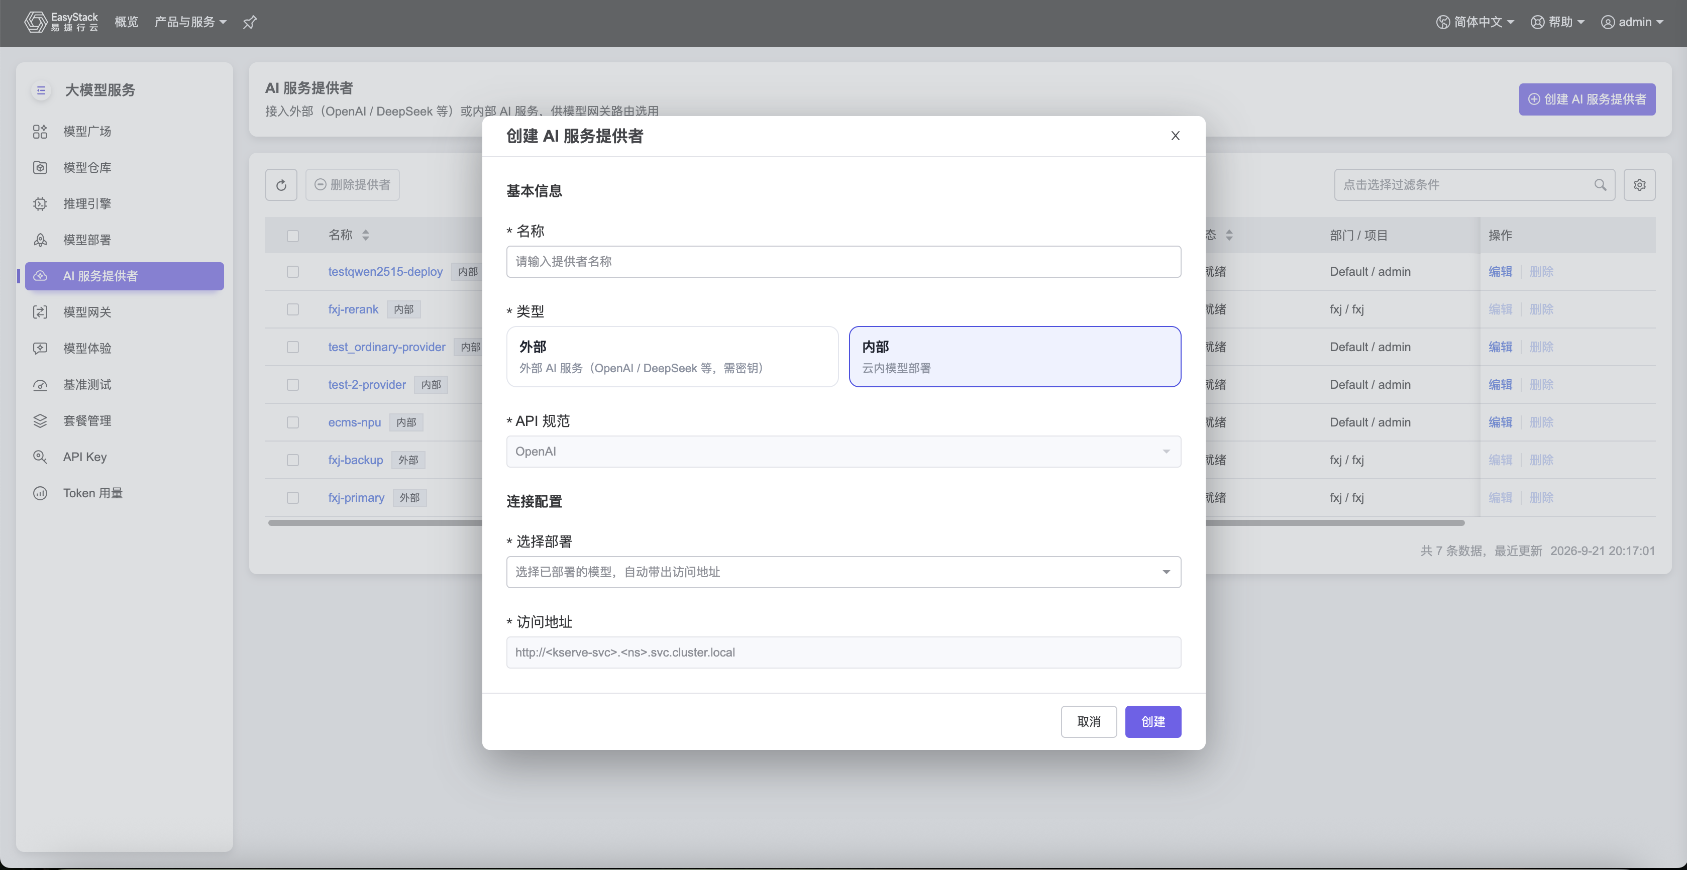Check the test-2-provider row checkbox
Viewport: 1687px width, 870px height.
pyautogui.click(x=293, y=385)
